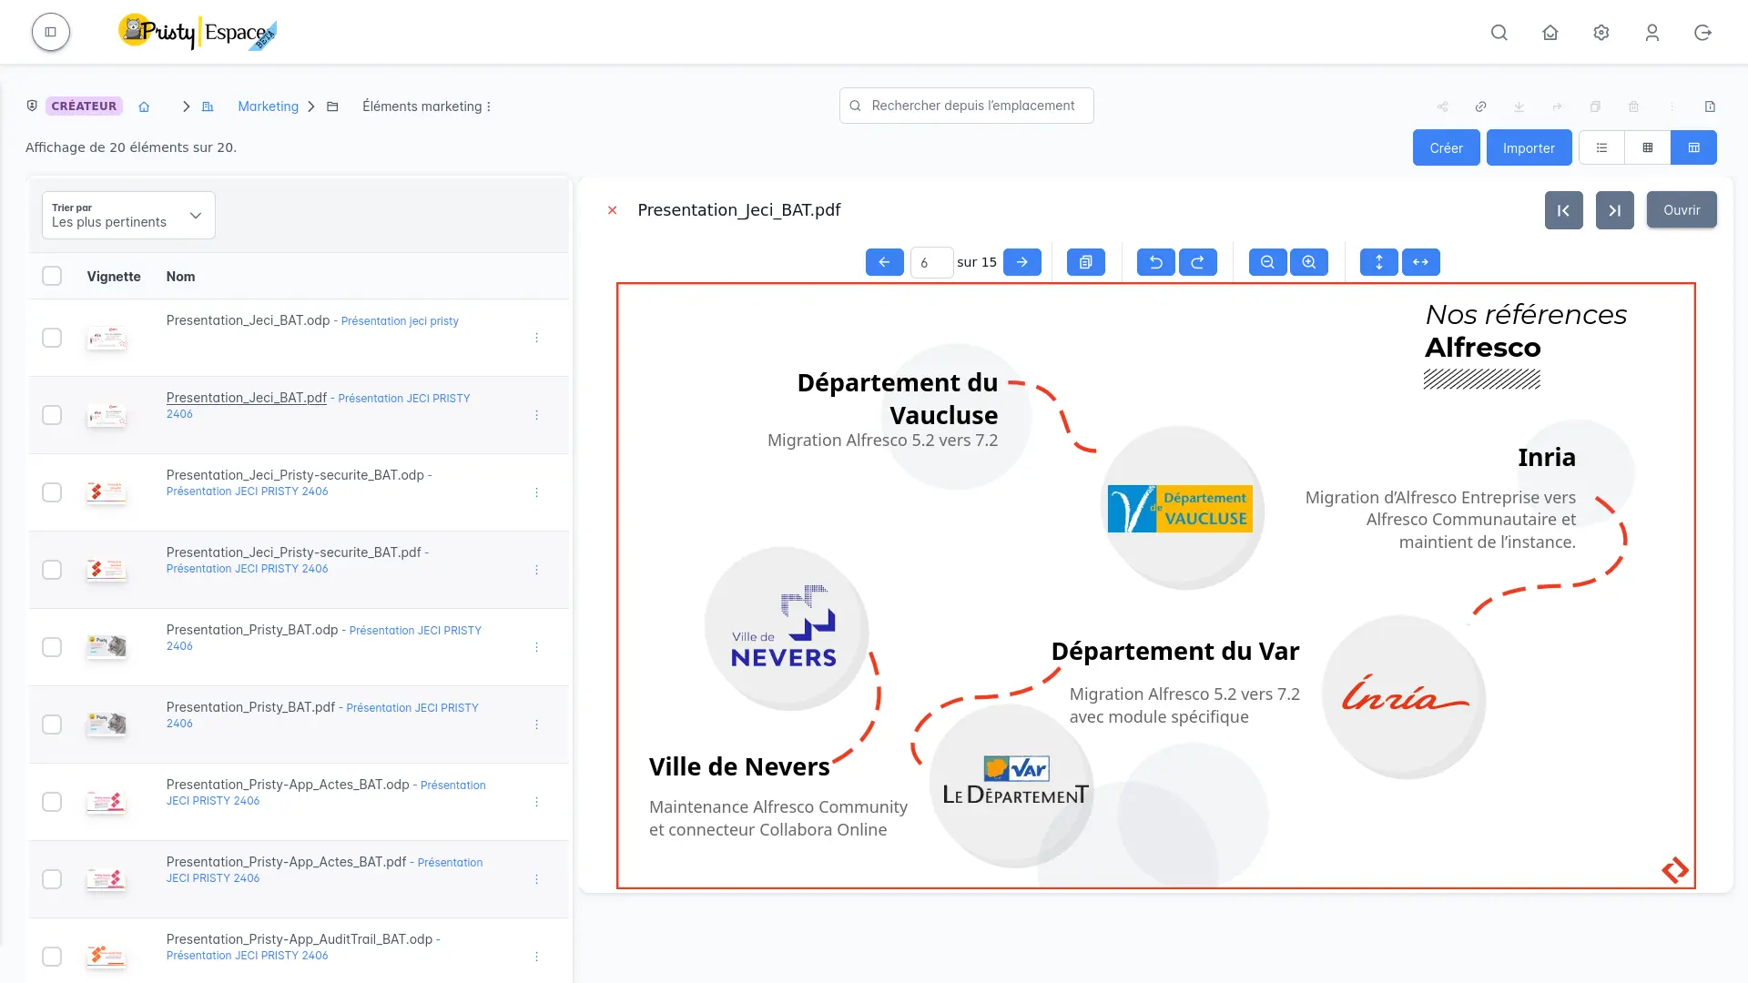Fit PDF to width
This screenshot has height=983, width=1748.
[x=1421, y=262]
